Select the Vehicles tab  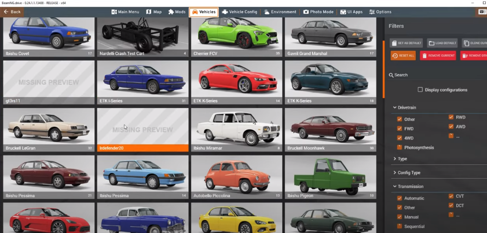pos(204,12)
